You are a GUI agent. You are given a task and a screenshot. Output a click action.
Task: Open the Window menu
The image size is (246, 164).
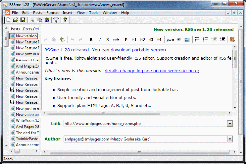click(110, 13)
